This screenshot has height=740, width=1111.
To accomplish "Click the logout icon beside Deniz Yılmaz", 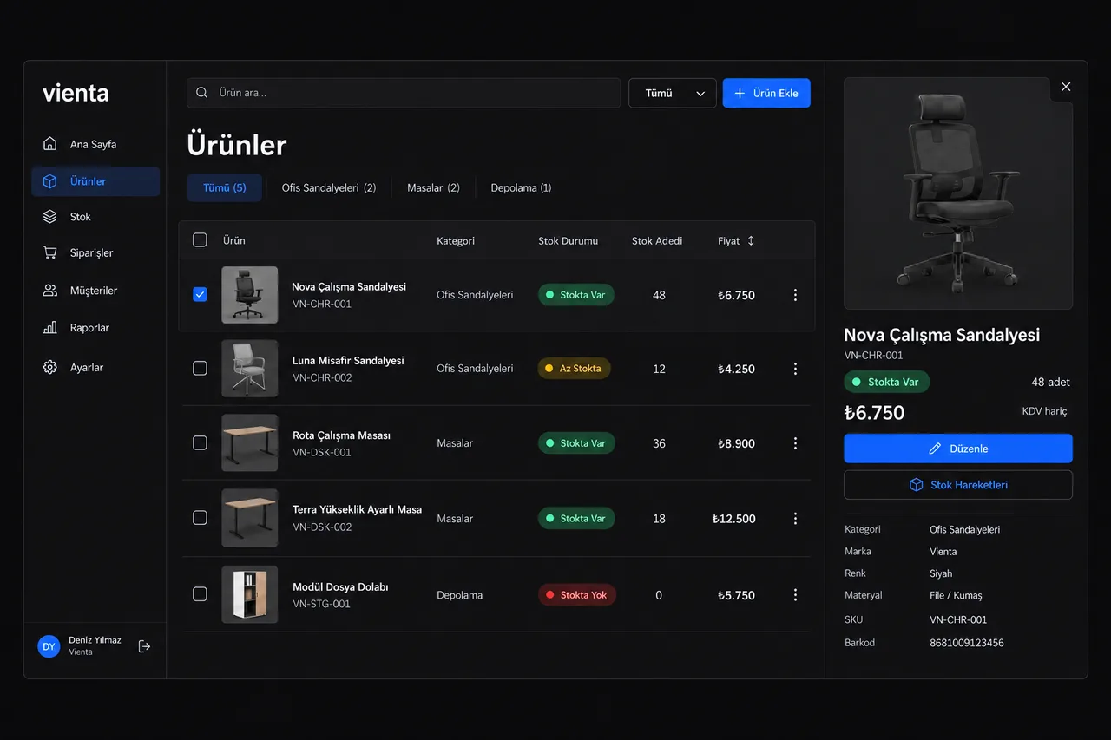I will [x=145, y=646].
